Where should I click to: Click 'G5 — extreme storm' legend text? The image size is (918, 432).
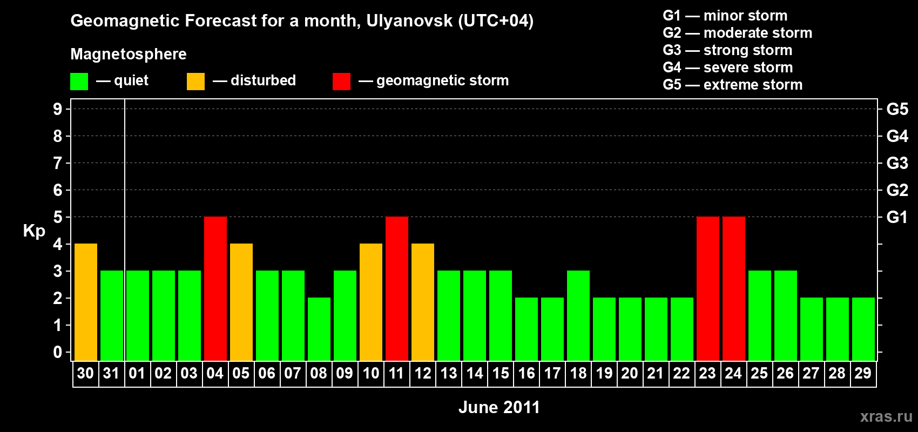[733, 85]
